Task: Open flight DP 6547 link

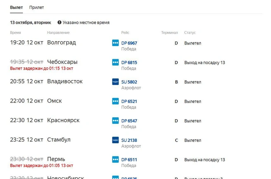Action: 129,121
